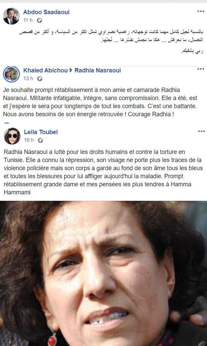Click the globe privacy icon beside 11 h

pyautogui.click(x=39, y=21)
